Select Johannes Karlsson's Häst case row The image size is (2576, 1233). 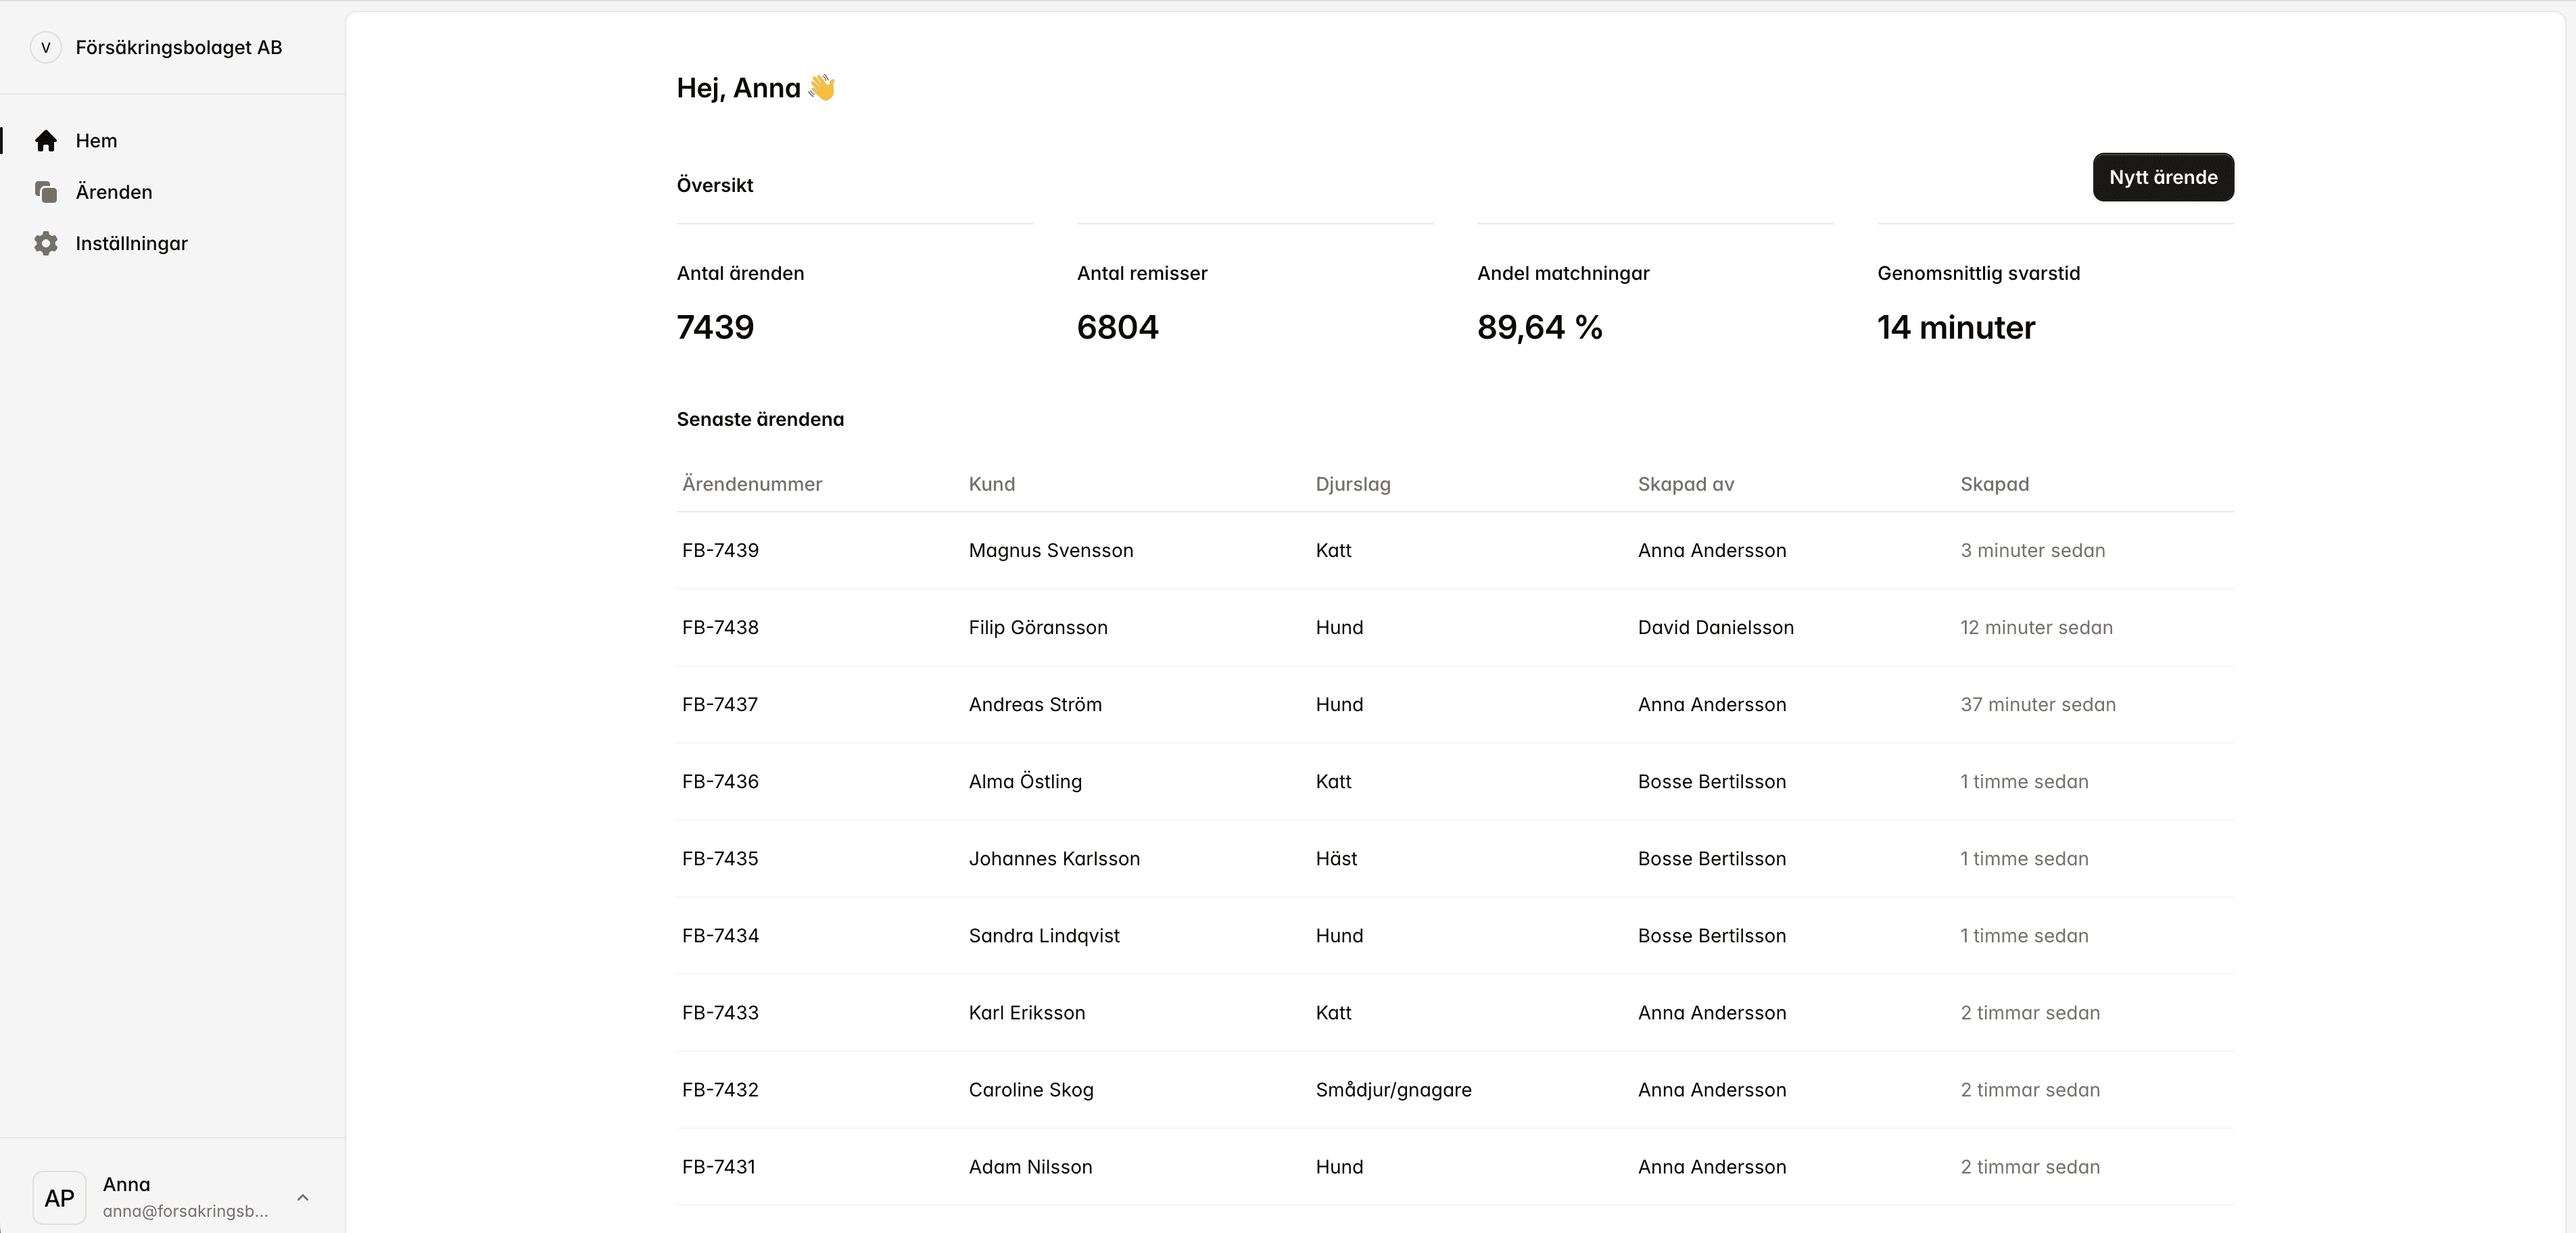tap(1053, 859)
